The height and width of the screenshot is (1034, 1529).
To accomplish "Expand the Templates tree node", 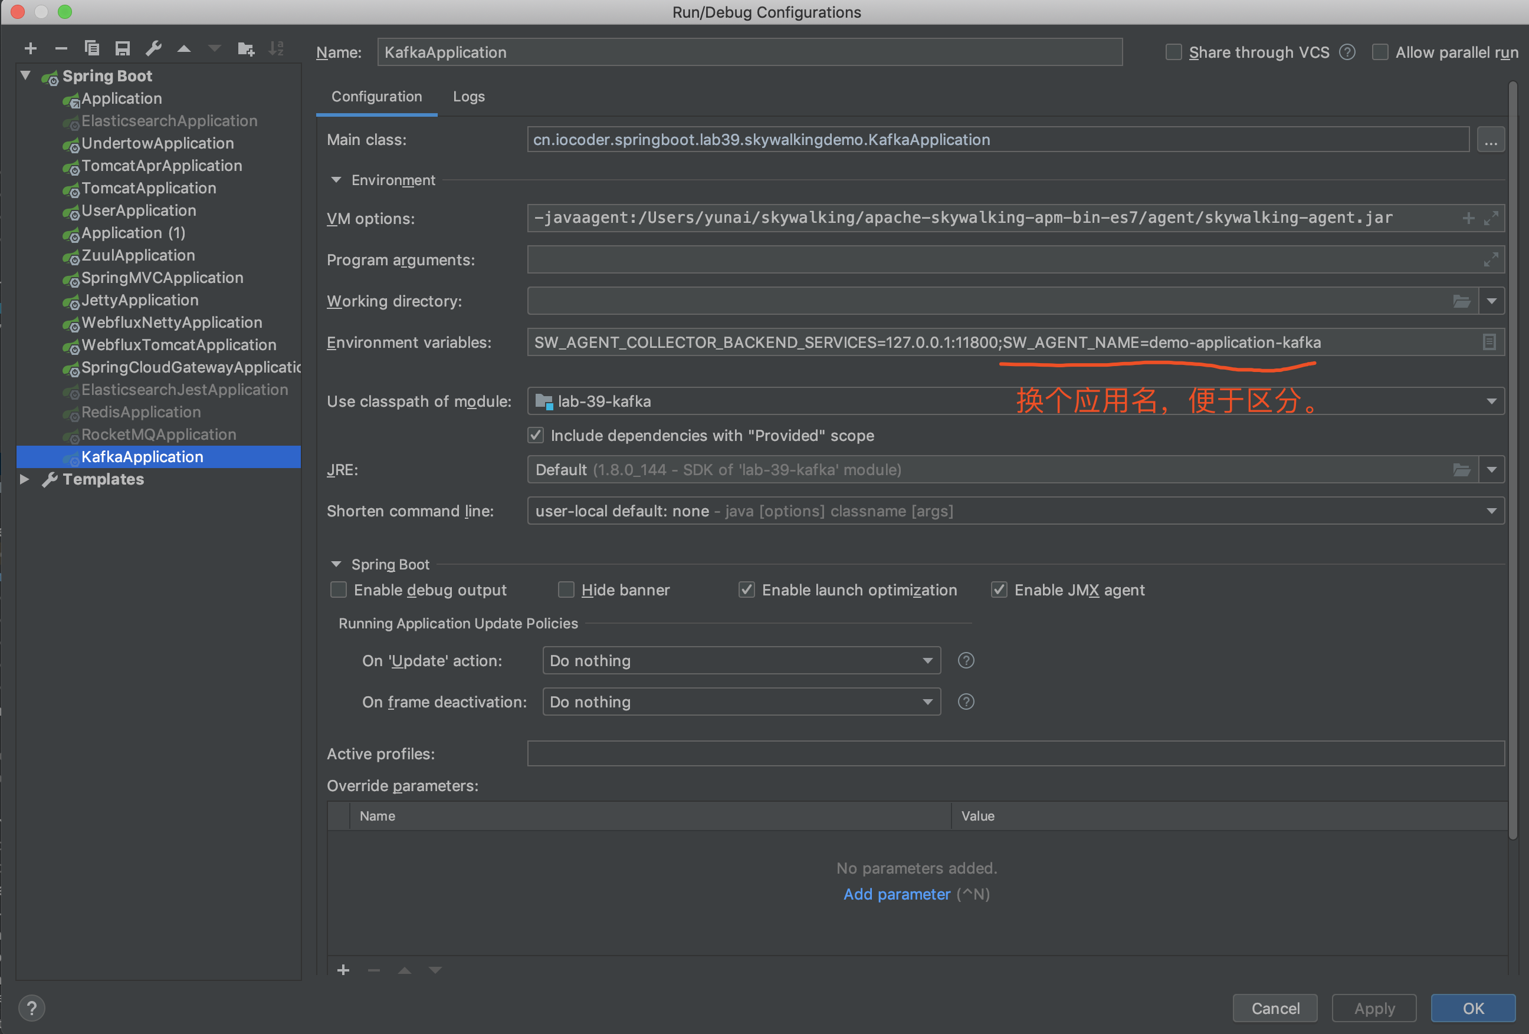I will point(24,479).
